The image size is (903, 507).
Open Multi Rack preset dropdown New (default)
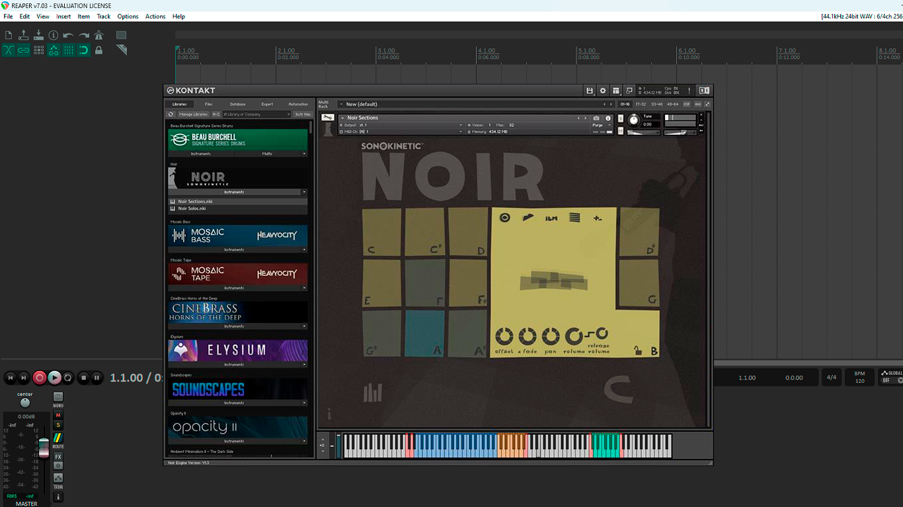(x=475, y=104)
